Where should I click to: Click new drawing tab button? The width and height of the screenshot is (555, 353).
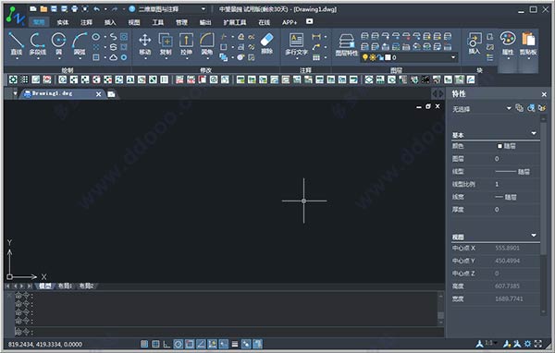pos(111,94)
